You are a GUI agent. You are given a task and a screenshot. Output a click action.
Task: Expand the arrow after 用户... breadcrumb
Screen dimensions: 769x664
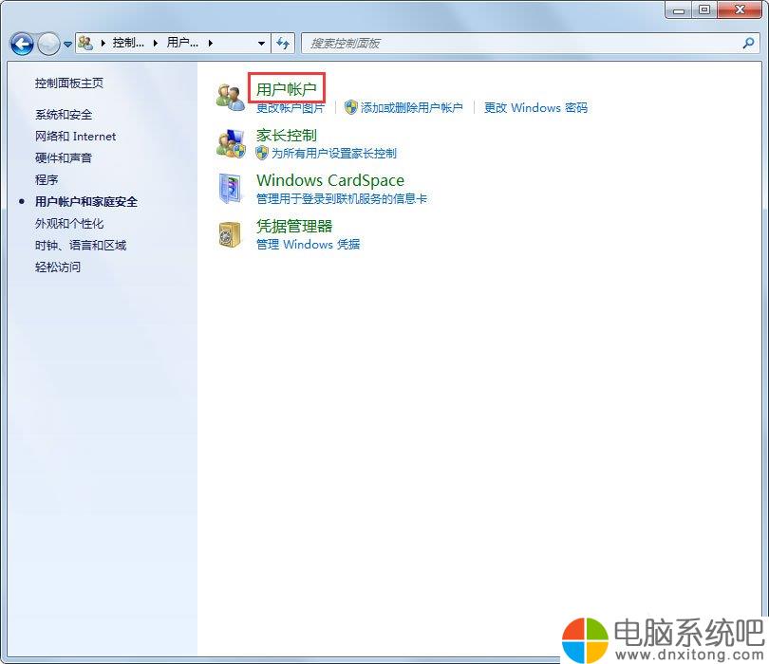tap(211, 43)
